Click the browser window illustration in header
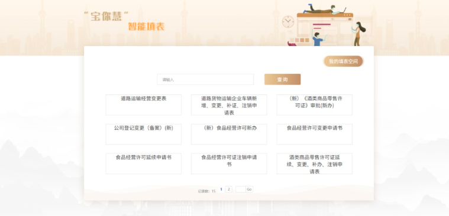 pos(325,28)
